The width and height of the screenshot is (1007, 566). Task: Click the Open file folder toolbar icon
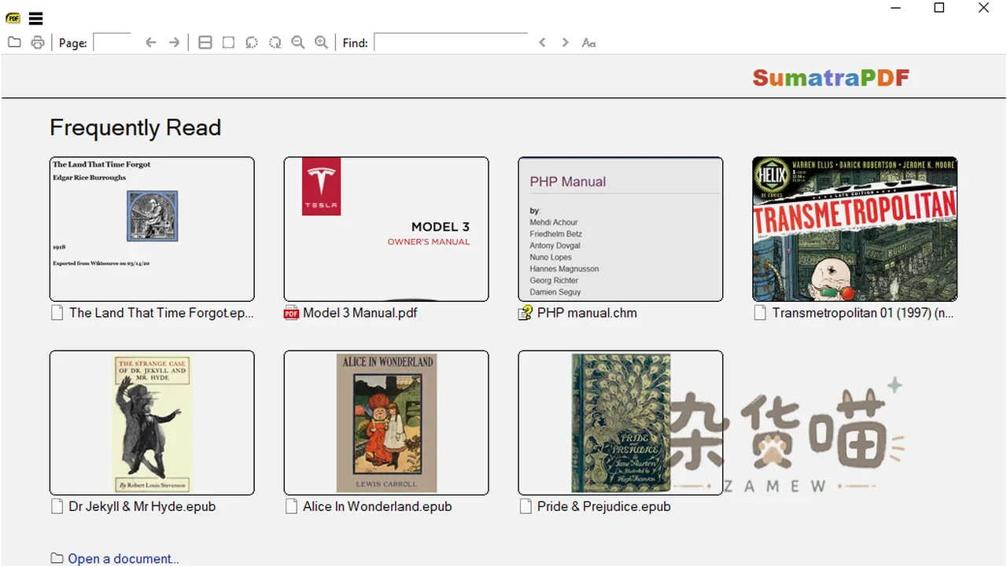[x=14, y=42]
